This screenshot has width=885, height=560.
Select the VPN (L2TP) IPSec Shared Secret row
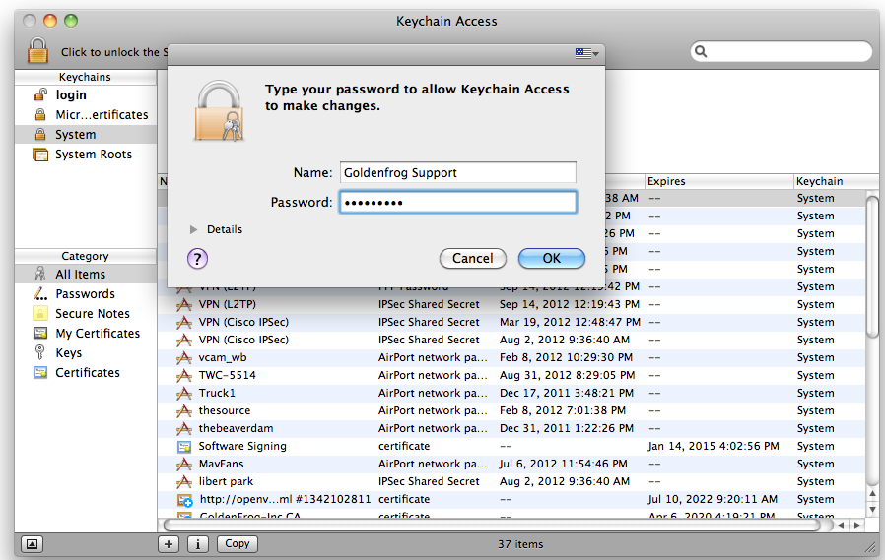click(511, 304)
